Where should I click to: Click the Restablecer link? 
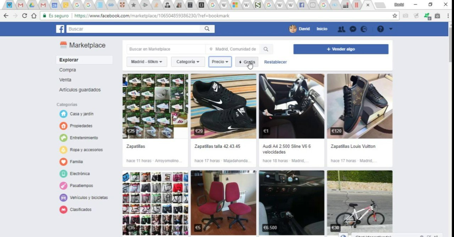click(x=275, y=62)
